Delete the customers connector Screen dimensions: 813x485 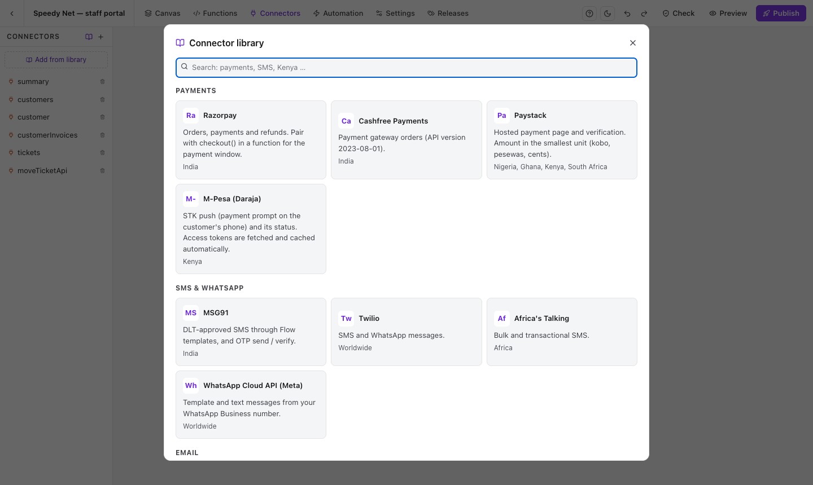(x=102, y=100)
